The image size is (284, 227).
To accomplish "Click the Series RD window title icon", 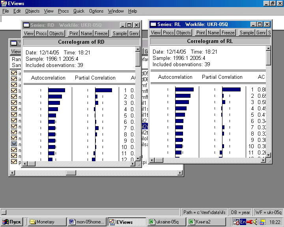I will [26, 25].
